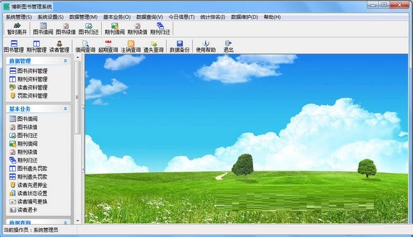Viewport: 413px width, 237px height.
Task: Click the 数据管理 group header title
Action: pyautogui.click(x=20, y=61)
